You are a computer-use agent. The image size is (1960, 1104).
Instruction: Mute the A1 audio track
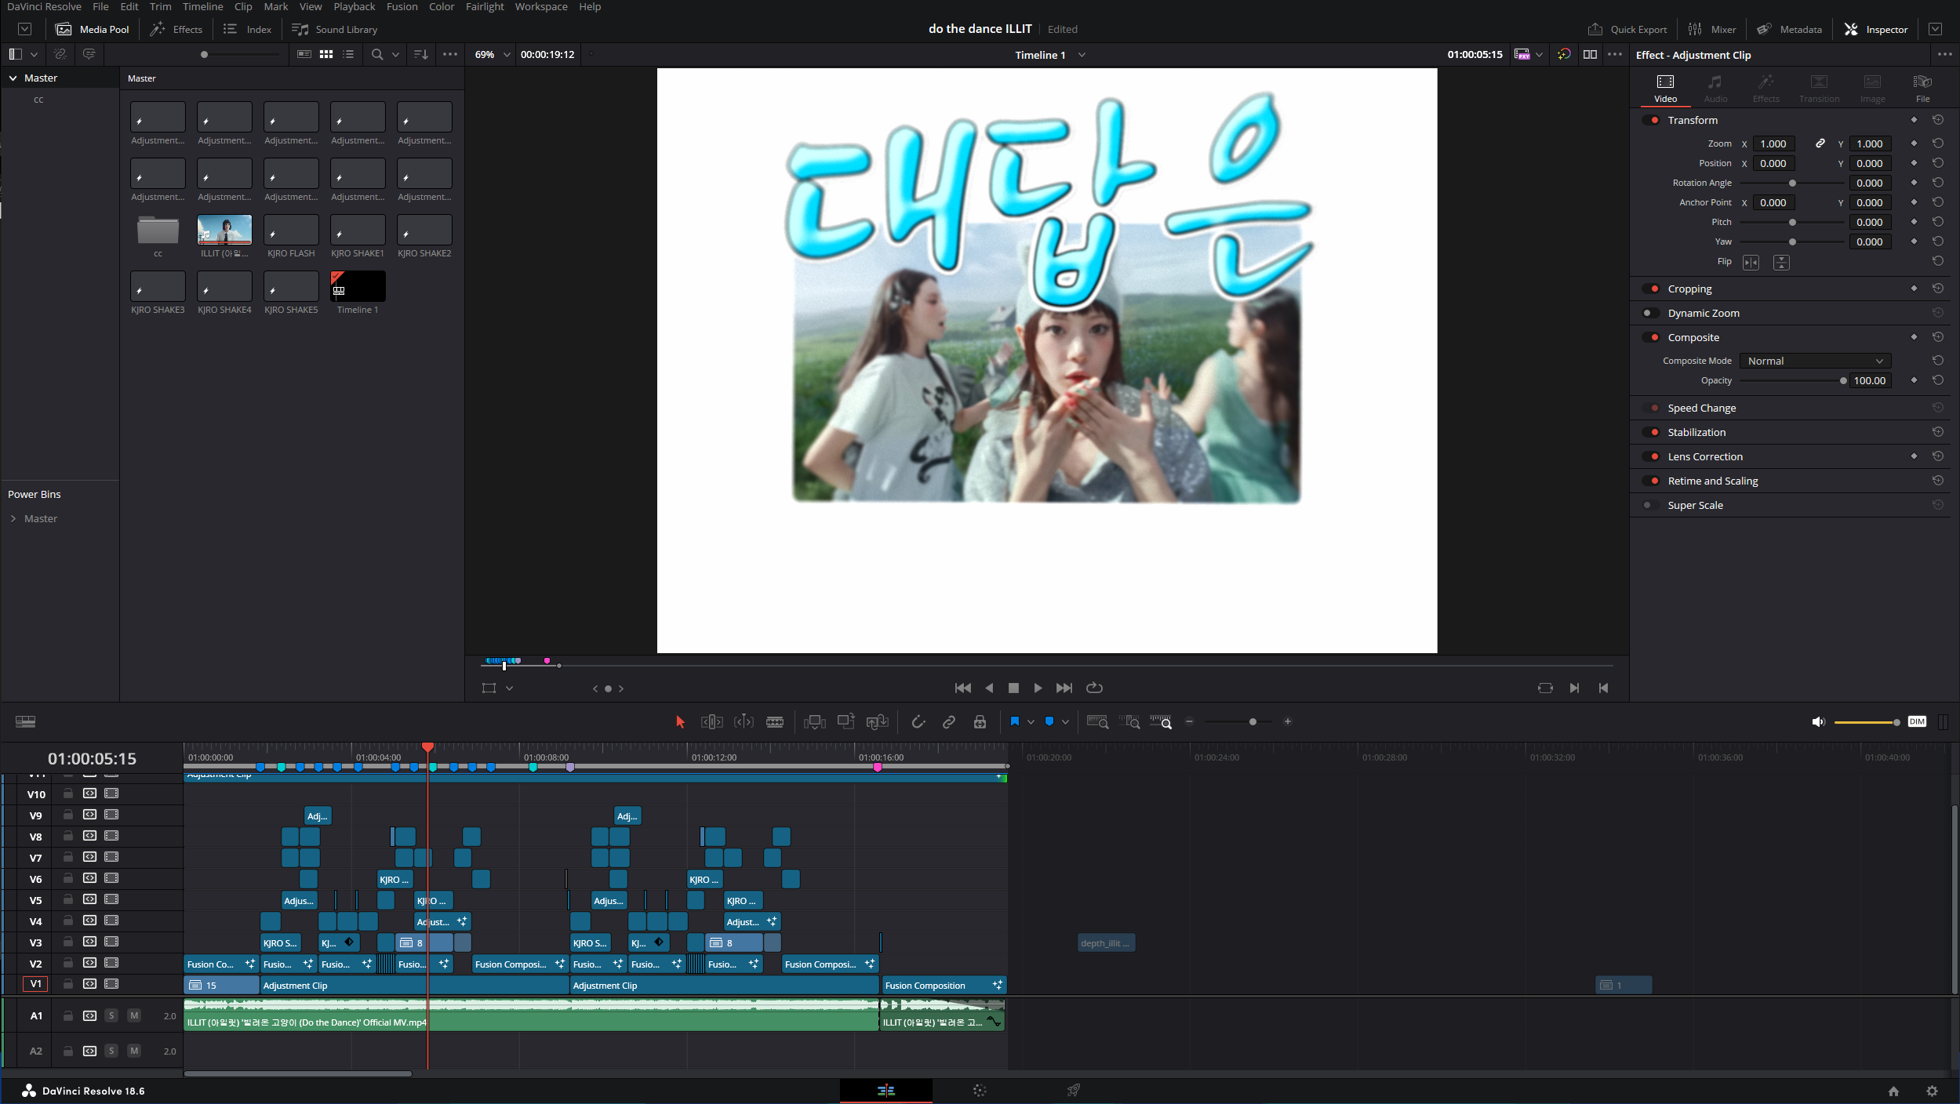point(134,1015)
